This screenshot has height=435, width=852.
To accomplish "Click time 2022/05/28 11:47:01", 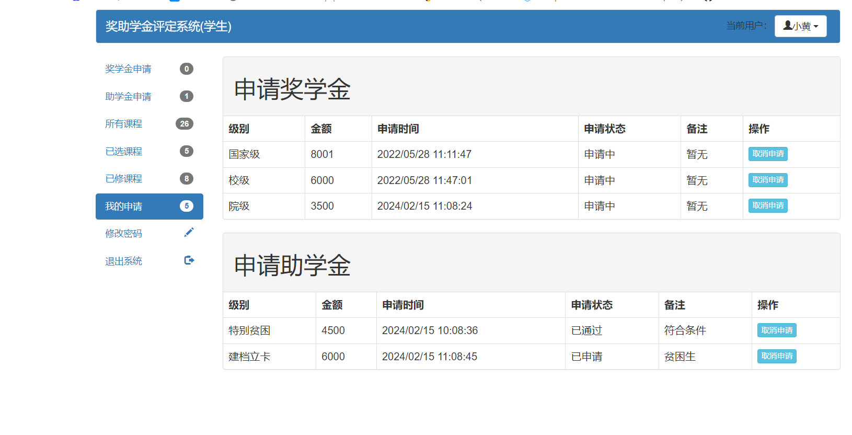I will click(424, 180).
